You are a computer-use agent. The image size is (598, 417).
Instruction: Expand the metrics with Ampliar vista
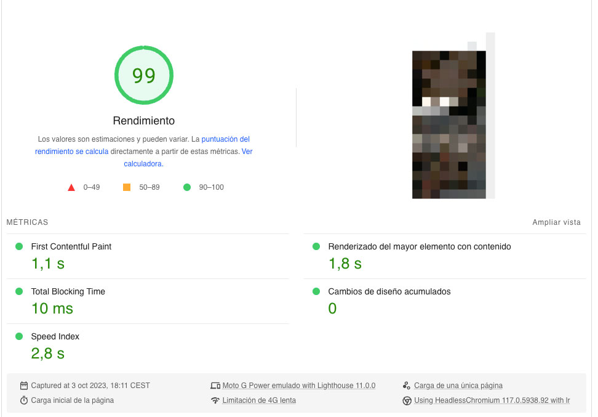[556, 222]
